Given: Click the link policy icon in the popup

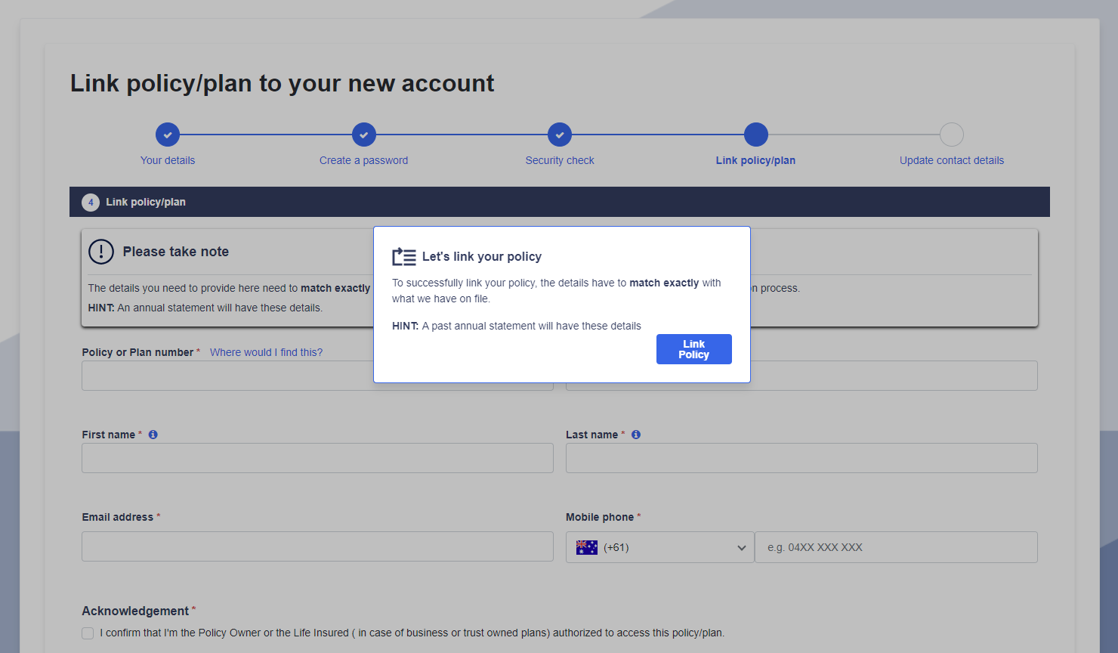Looking at the screenshot, I should pyautogui.click(x=404, y=257).
